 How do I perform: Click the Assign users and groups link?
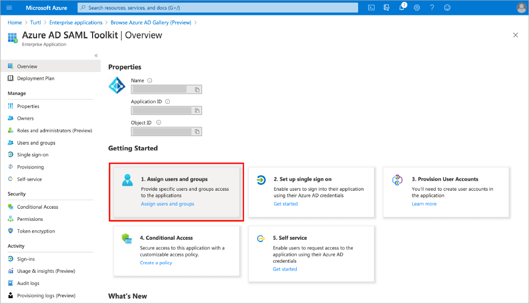[x=167, y=204]
